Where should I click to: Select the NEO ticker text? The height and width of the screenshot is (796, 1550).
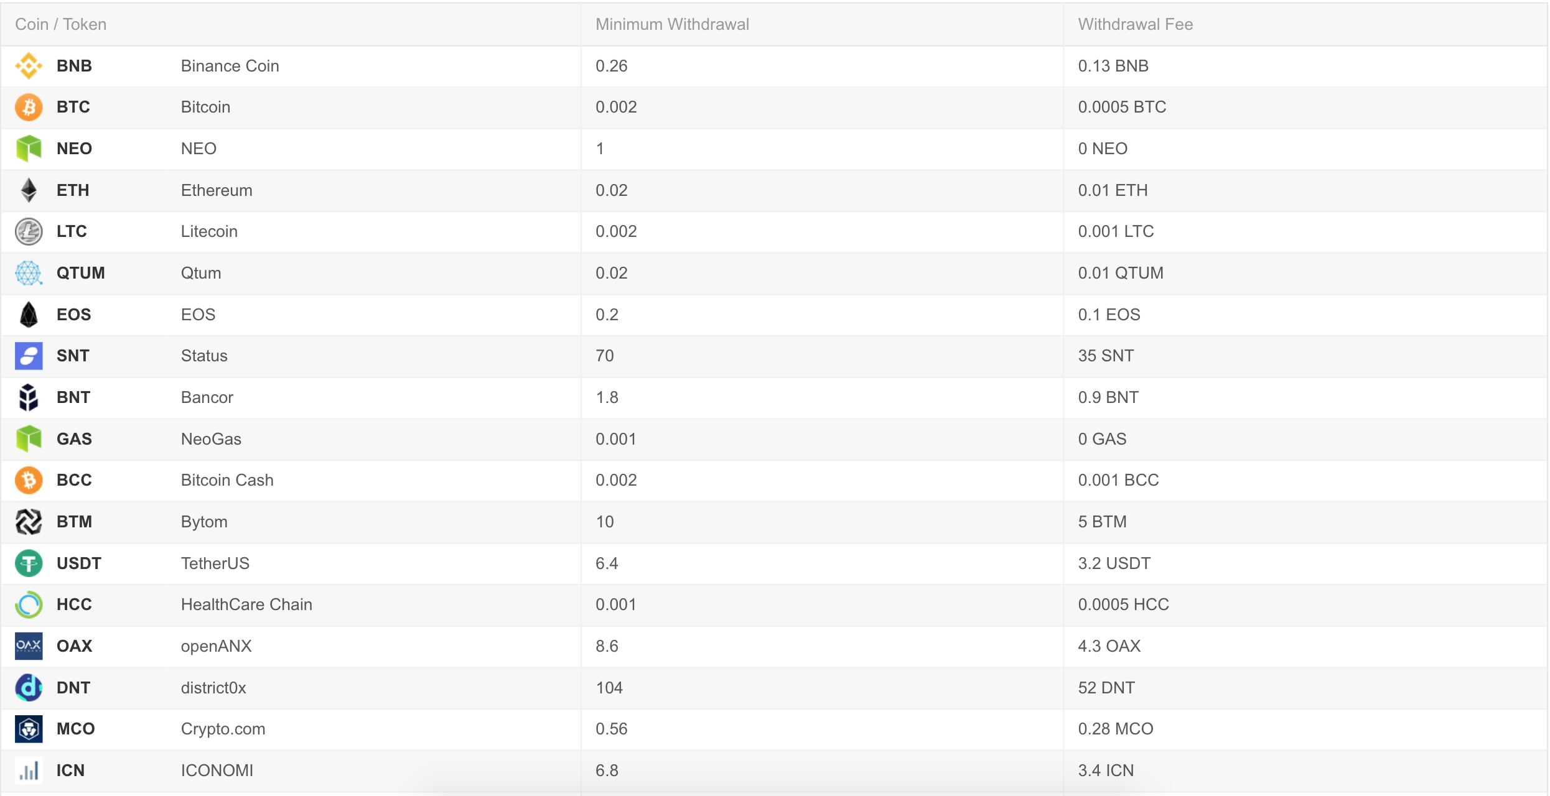coord(74,149)
